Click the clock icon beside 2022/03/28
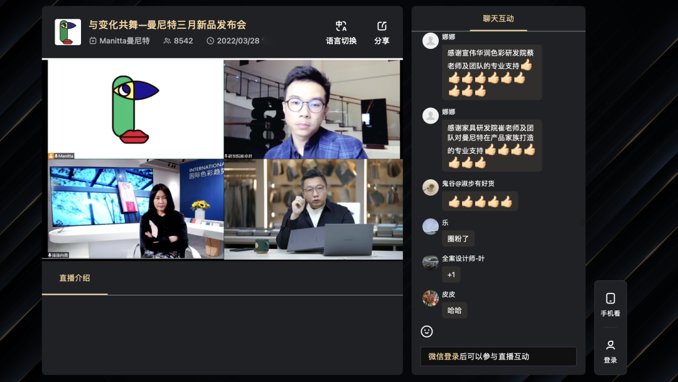 pyautogui.click(x=210, y=41)
